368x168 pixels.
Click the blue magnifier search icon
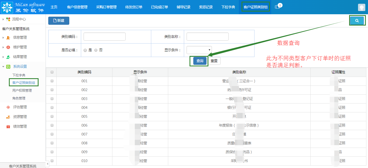click(357, 20)
